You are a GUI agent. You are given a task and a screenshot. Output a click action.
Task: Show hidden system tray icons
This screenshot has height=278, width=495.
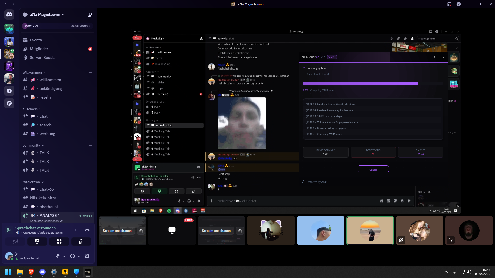[x=446, y=272]
